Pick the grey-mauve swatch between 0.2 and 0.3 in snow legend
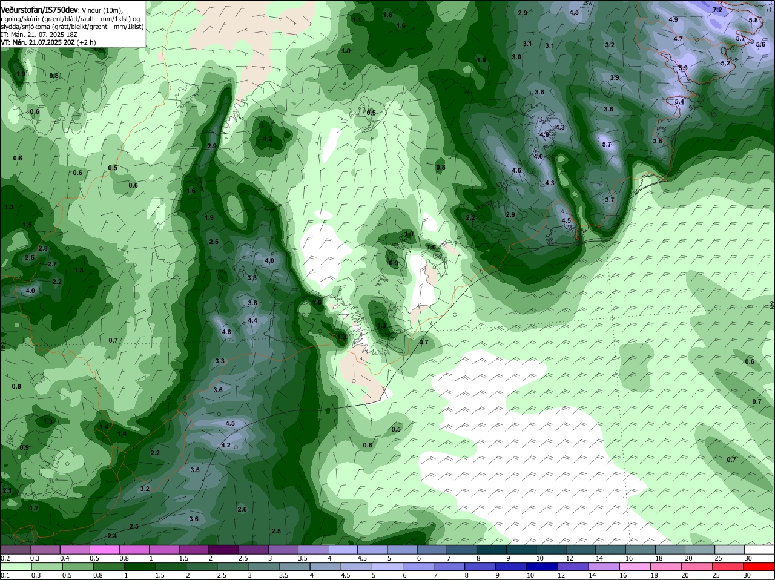Image resolution: width=775 pixels, height=580 pixels. point(16,550)
